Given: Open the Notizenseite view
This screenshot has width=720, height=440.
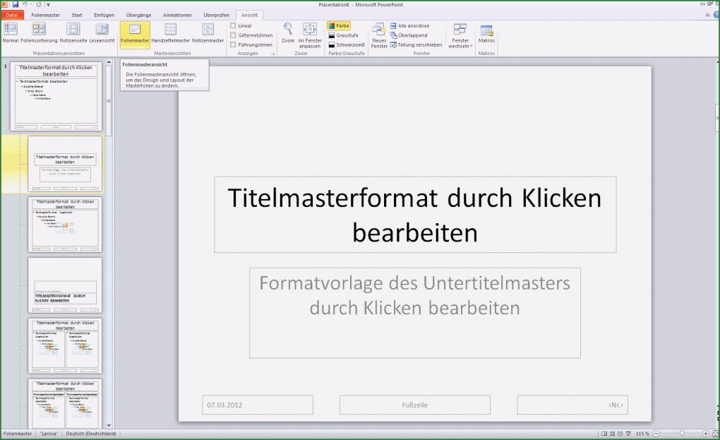Looking at the screenshot, I should point(73,33).
